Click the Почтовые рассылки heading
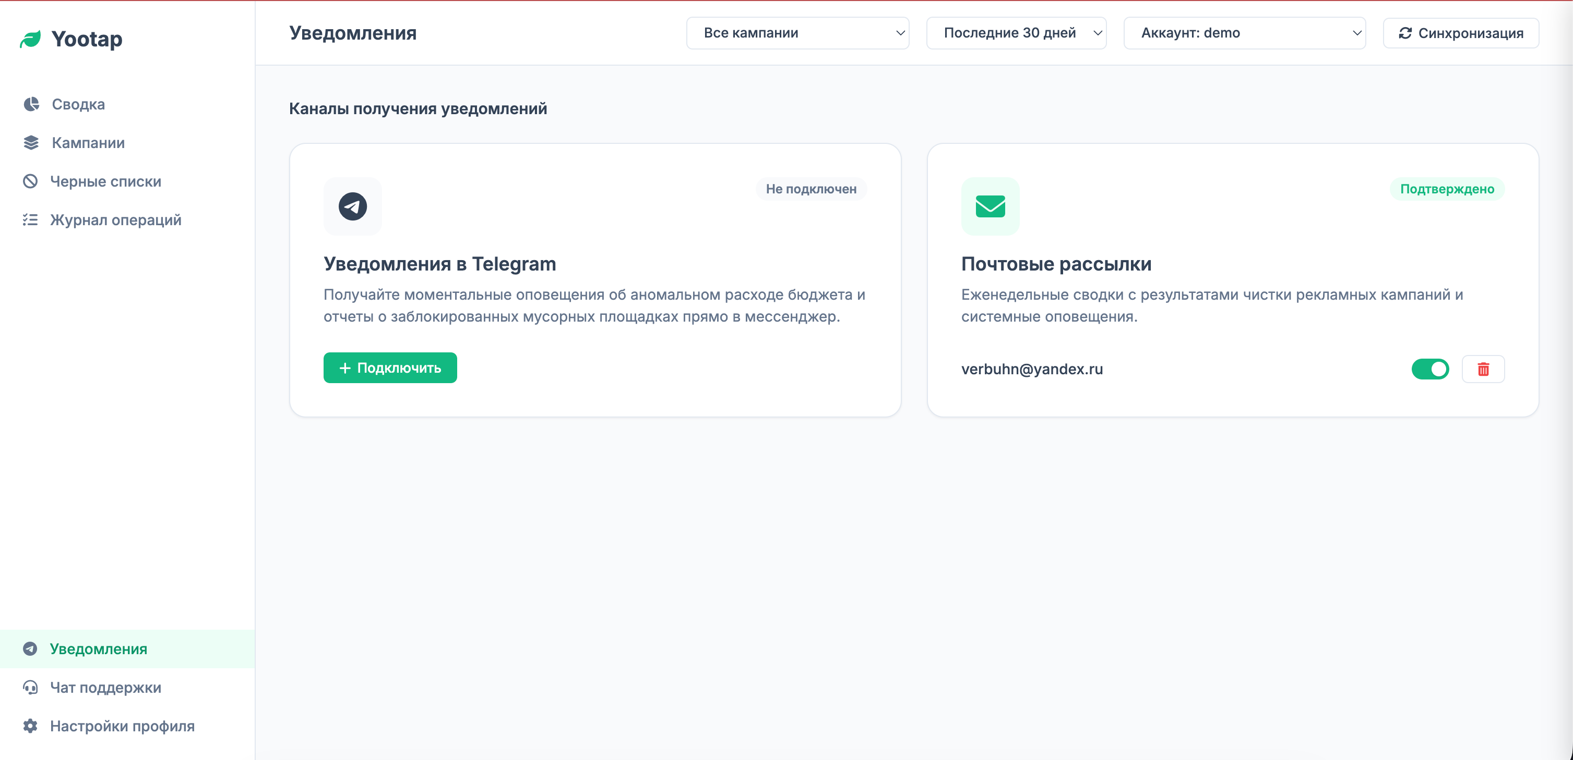The width and height of the screenshot is (1573, 760). click(x=1056, y=264)
